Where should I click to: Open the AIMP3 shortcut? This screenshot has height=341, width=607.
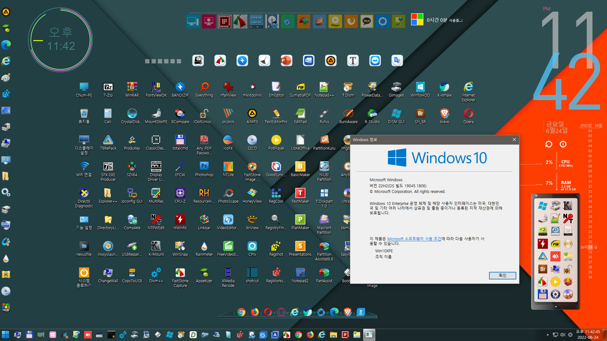(252, 116)
